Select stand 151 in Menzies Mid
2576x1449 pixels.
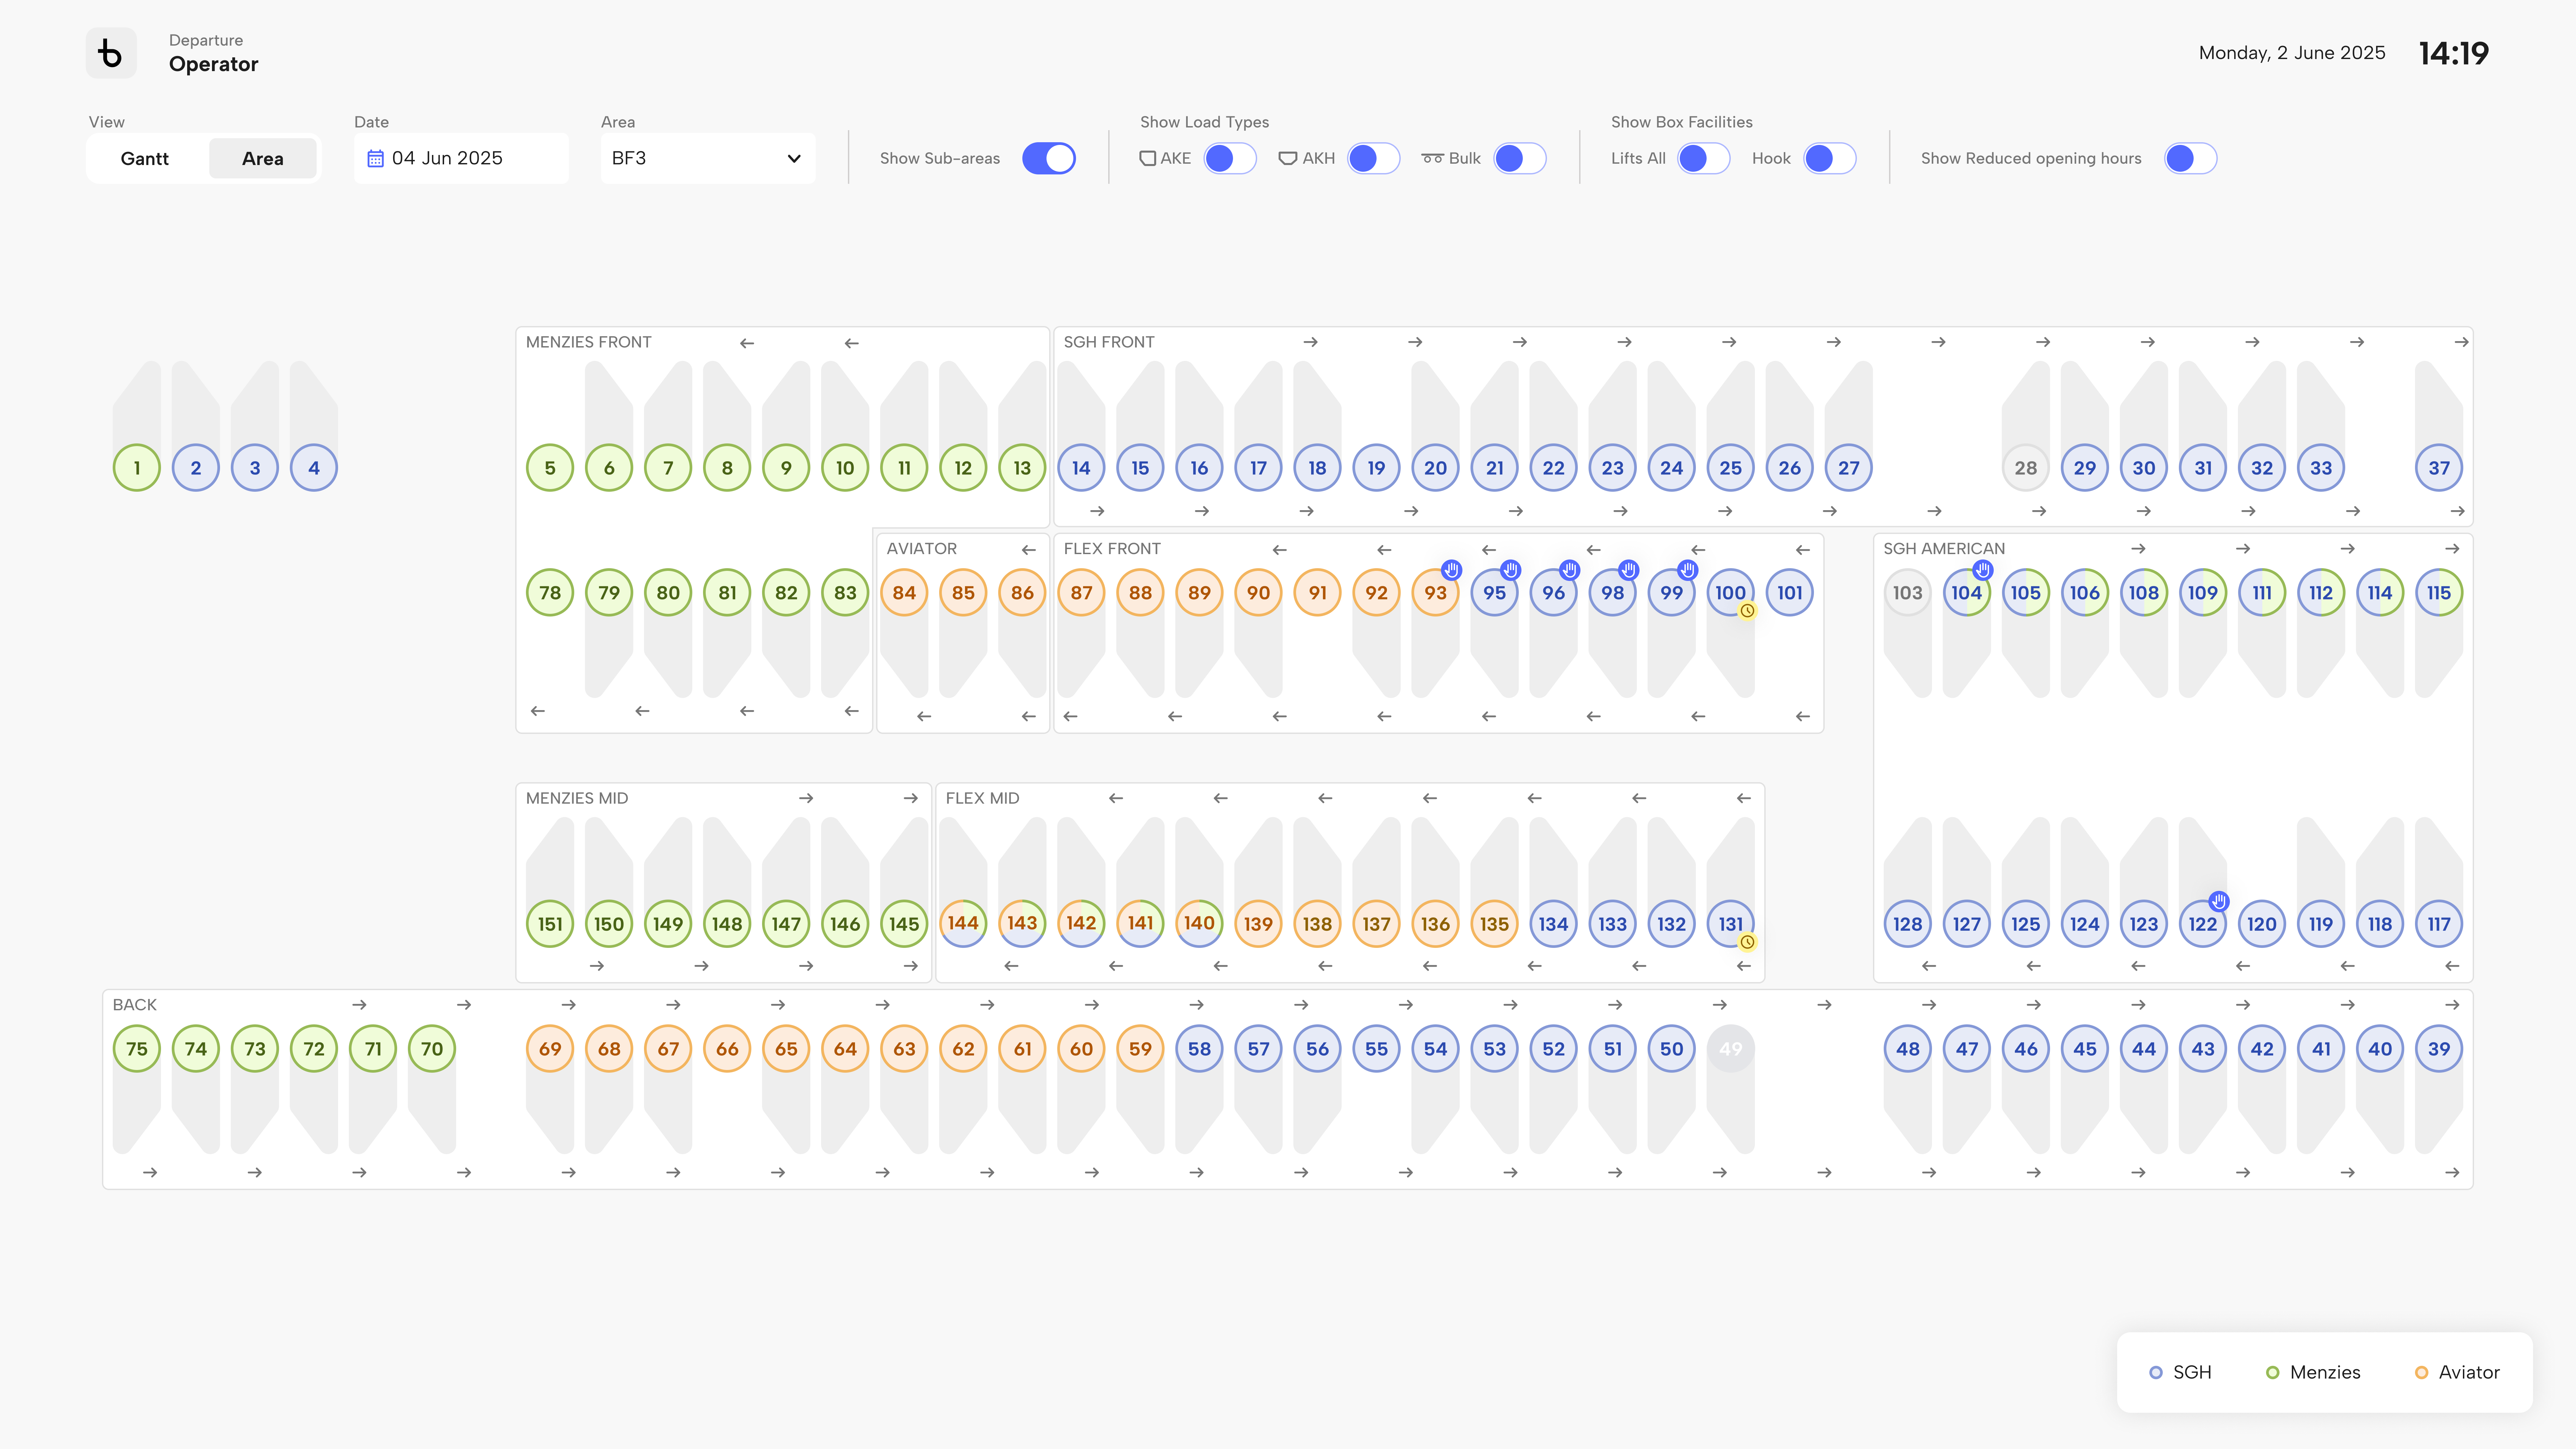click(x=550, y=924)
